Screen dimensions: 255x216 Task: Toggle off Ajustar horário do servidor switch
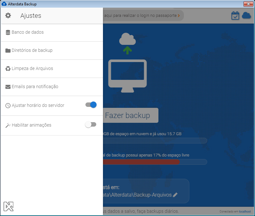(x=91, y=105)
